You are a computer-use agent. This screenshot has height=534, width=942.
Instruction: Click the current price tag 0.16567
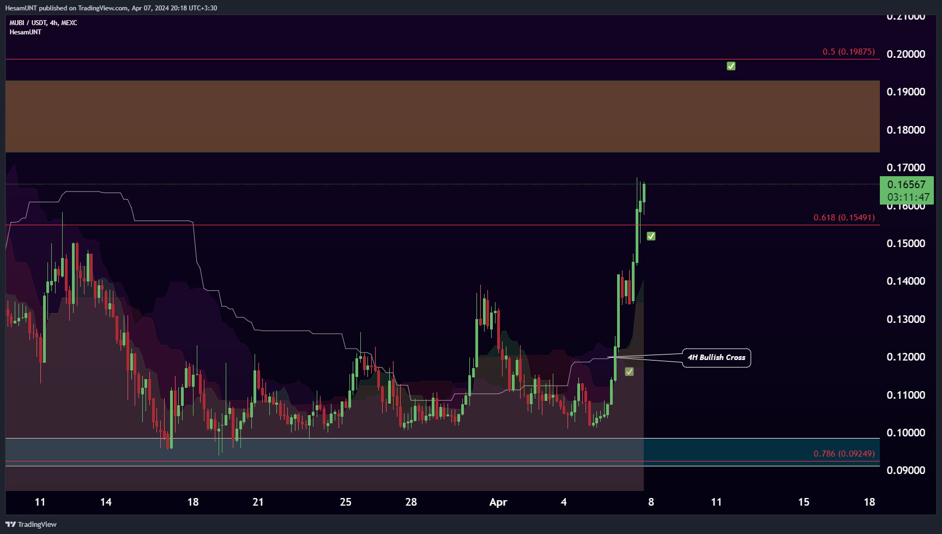pos(907,184)
